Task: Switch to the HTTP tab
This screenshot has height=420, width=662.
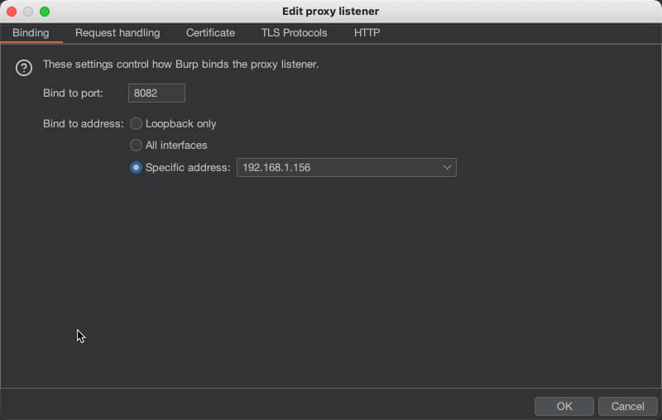Action: coord(367,33)
